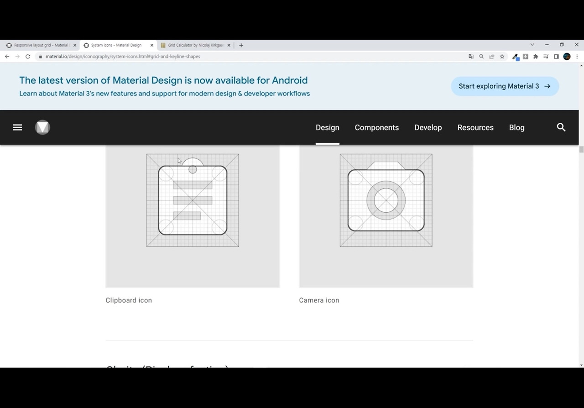Open Chrome's three-dot menu

click(577, 57)
